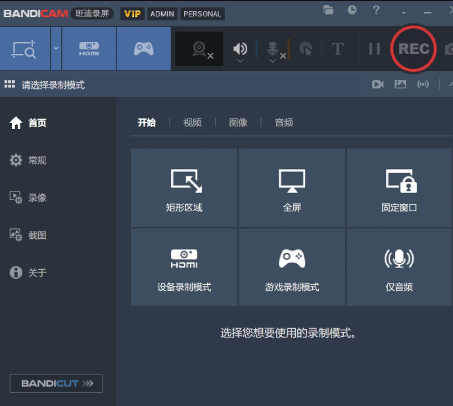Expand the speaker settings chevron
Image resolution: width=453 pixels, height=406 pixels.
pos(240,61)
